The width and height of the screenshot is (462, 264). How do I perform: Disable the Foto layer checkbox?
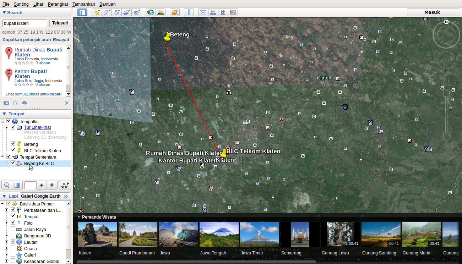pyautogui.click(x=13, y=222)
